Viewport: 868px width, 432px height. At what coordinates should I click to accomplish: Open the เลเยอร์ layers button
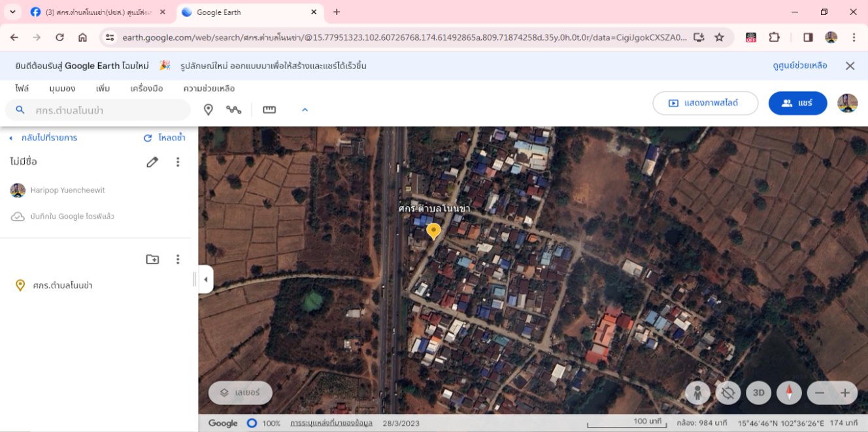tap(241, 393)
